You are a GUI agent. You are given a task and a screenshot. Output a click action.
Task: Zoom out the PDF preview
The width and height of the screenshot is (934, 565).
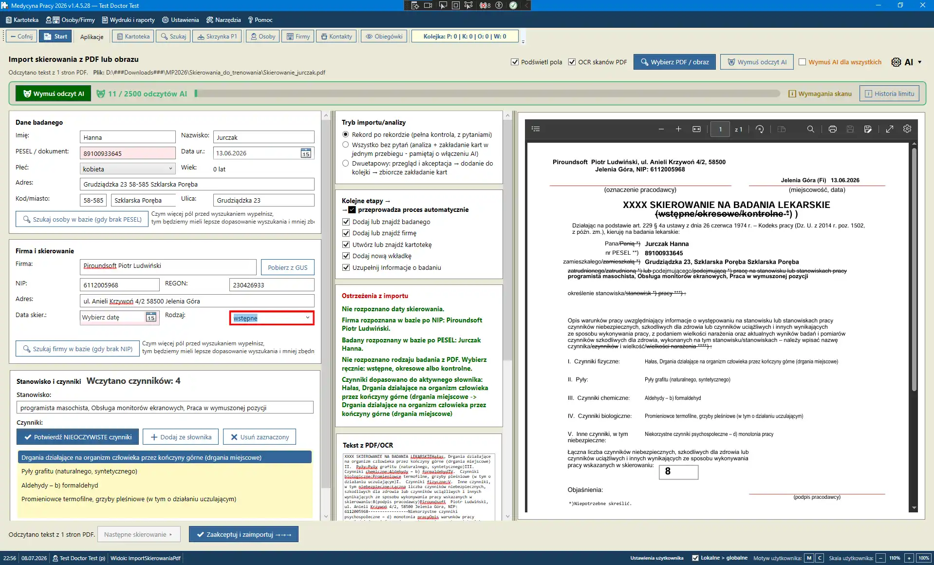(x=661, y=129)
